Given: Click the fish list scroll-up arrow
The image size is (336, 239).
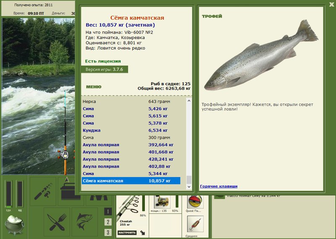Looking at the screenshot, I should 189,101.
